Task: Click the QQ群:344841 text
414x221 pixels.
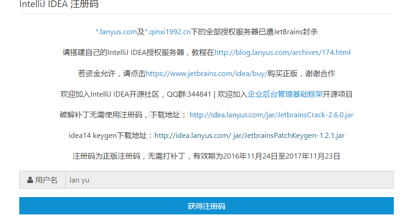Action: point(189,94)
